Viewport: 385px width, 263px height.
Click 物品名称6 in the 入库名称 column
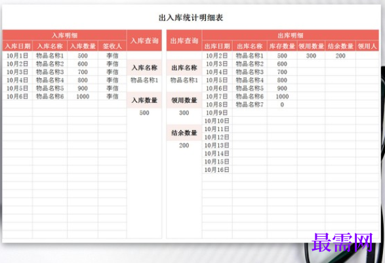(50, 96)
